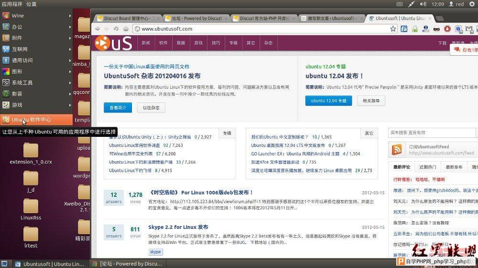This screenshot has height=268, width=478.
Task: Open the 游戏 games menu category
Action: (36, 105)
